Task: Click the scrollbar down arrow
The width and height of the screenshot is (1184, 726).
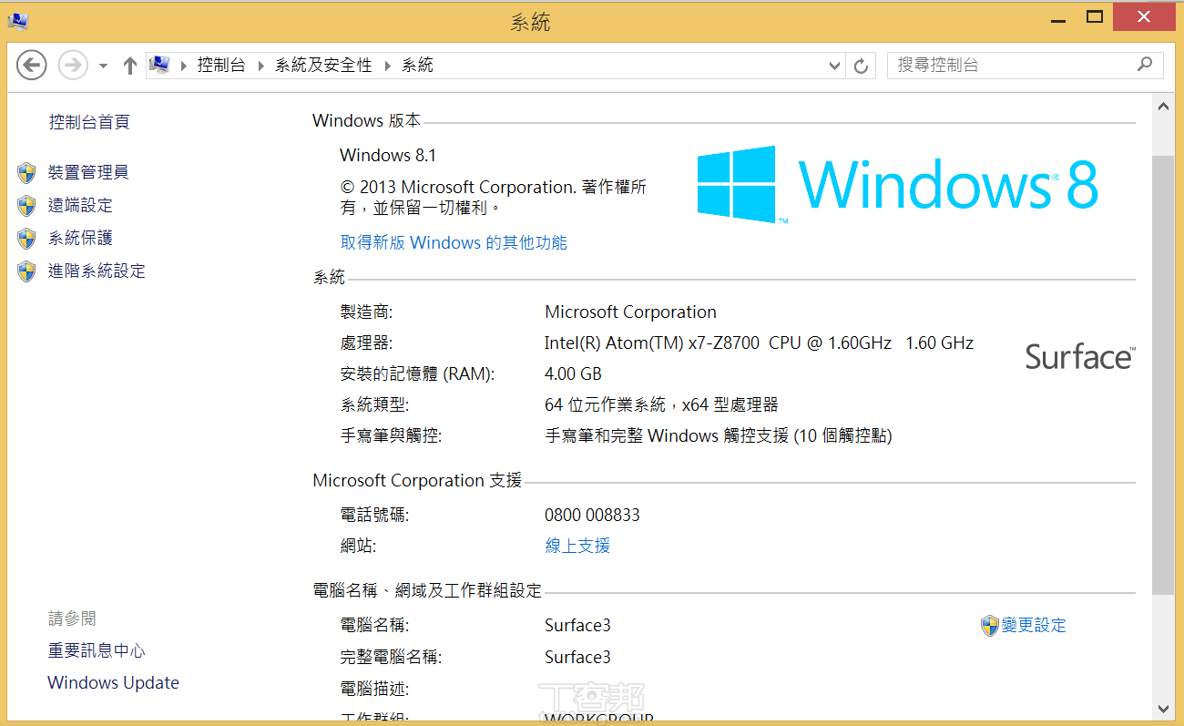Action: [x=1163, y=707]
